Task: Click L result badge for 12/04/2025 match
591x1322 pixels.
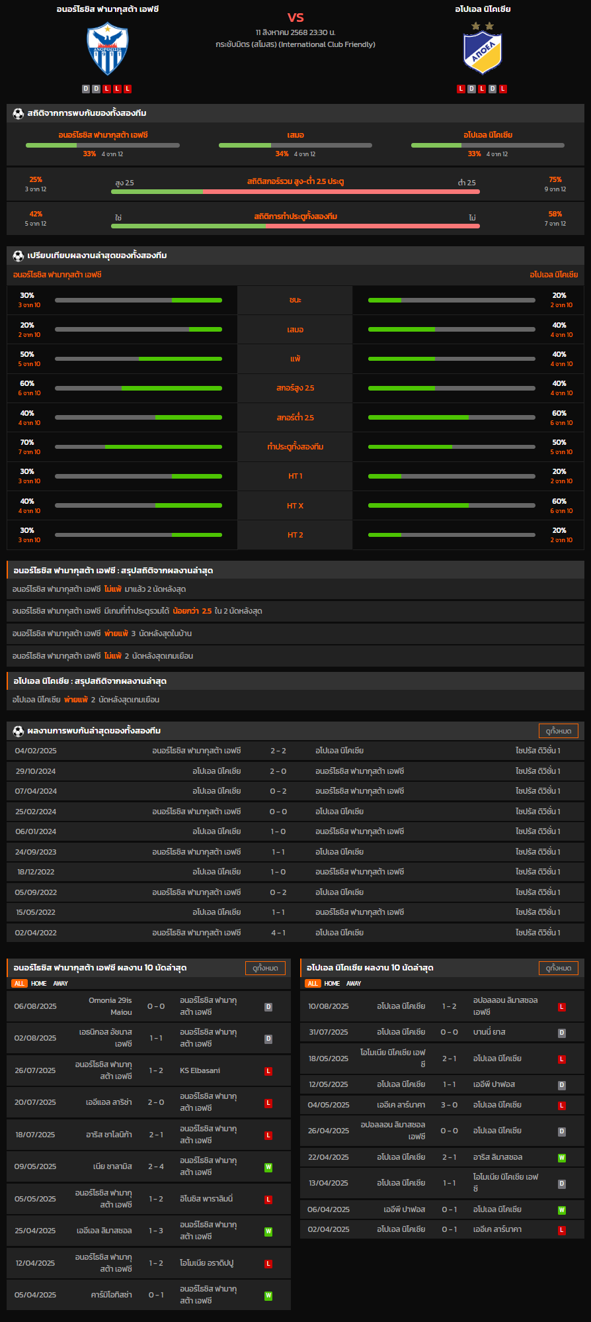Action: (x=268, y=1264)
